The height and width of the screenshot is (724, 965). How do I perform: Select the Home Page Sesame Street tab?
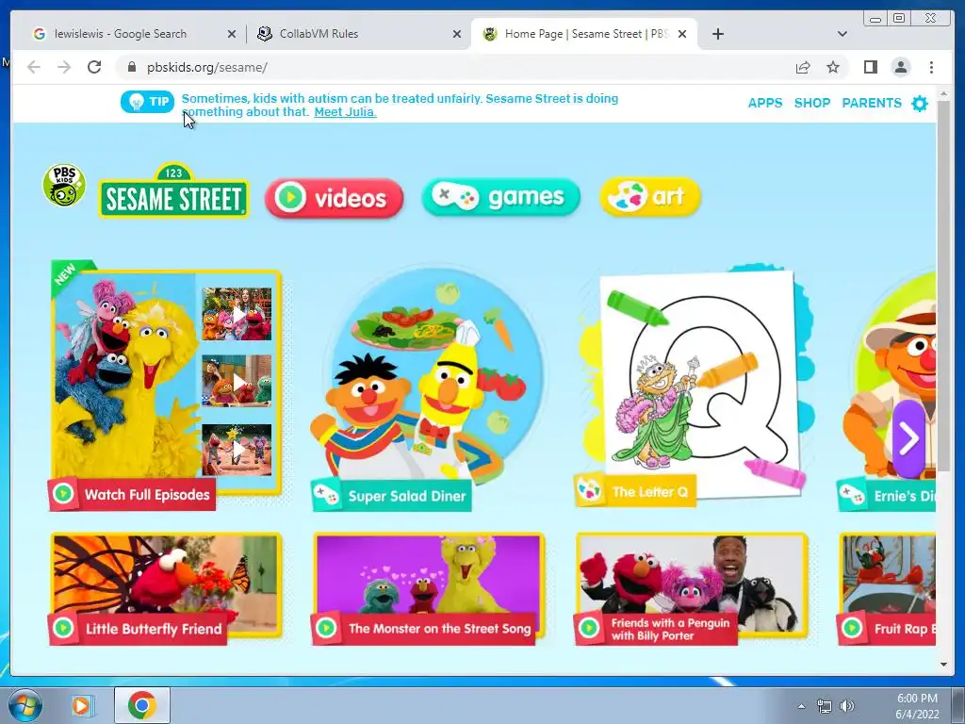pos(583,34)
